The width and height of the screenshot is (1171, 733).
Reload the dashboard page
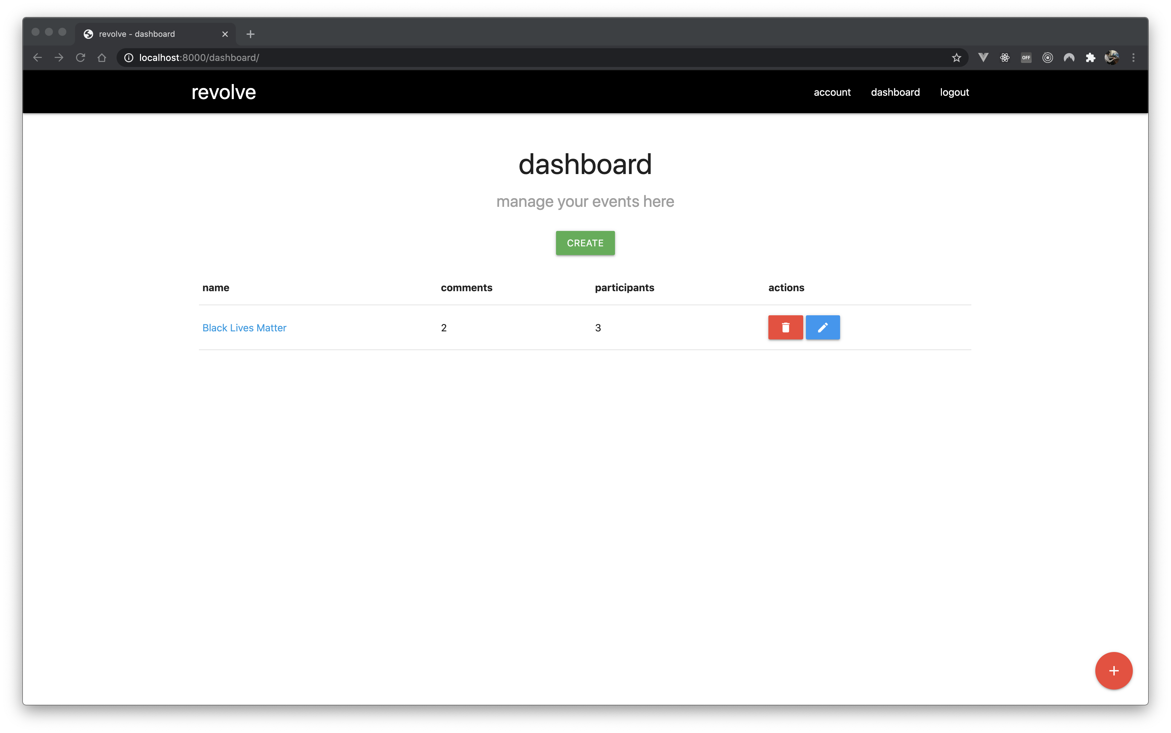80,58
